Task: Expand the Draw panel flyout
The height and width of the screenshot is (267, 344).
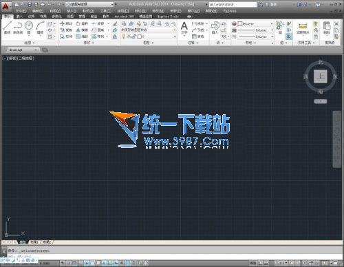Action: [x=30, y=43]
